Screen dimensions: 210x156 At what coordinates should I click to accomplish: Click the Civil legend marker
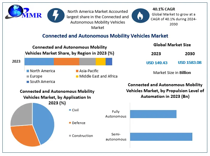tap(70, 110)
